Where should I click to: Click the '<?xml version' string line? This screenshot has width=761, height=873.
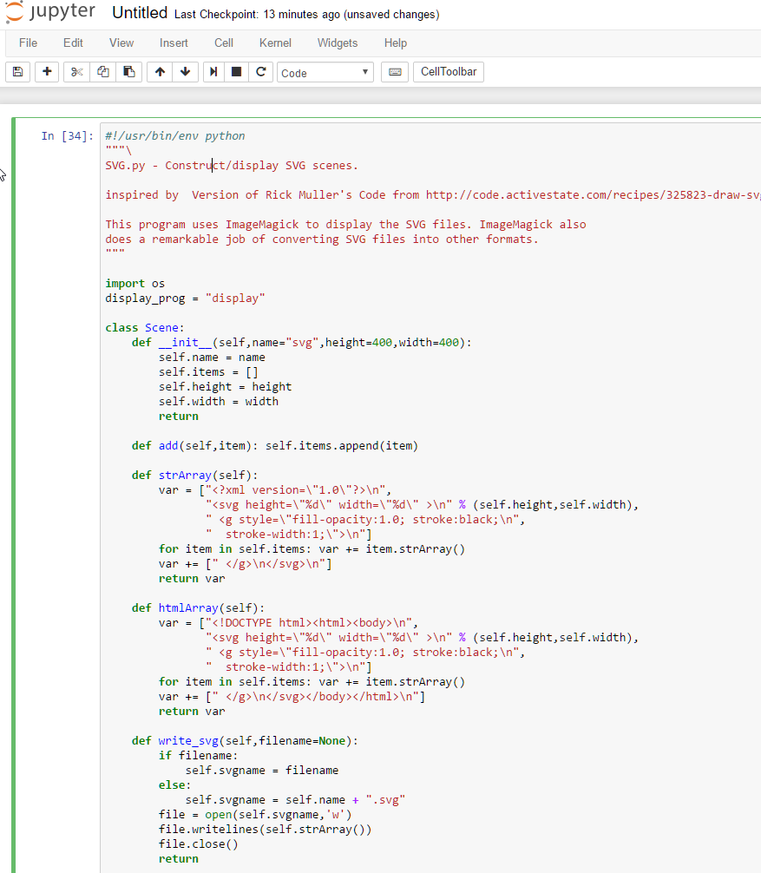(275, 490)
